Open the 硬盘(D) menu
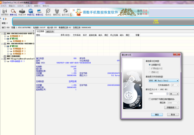Viewport: 194px width, 135px height. point(12,6)
